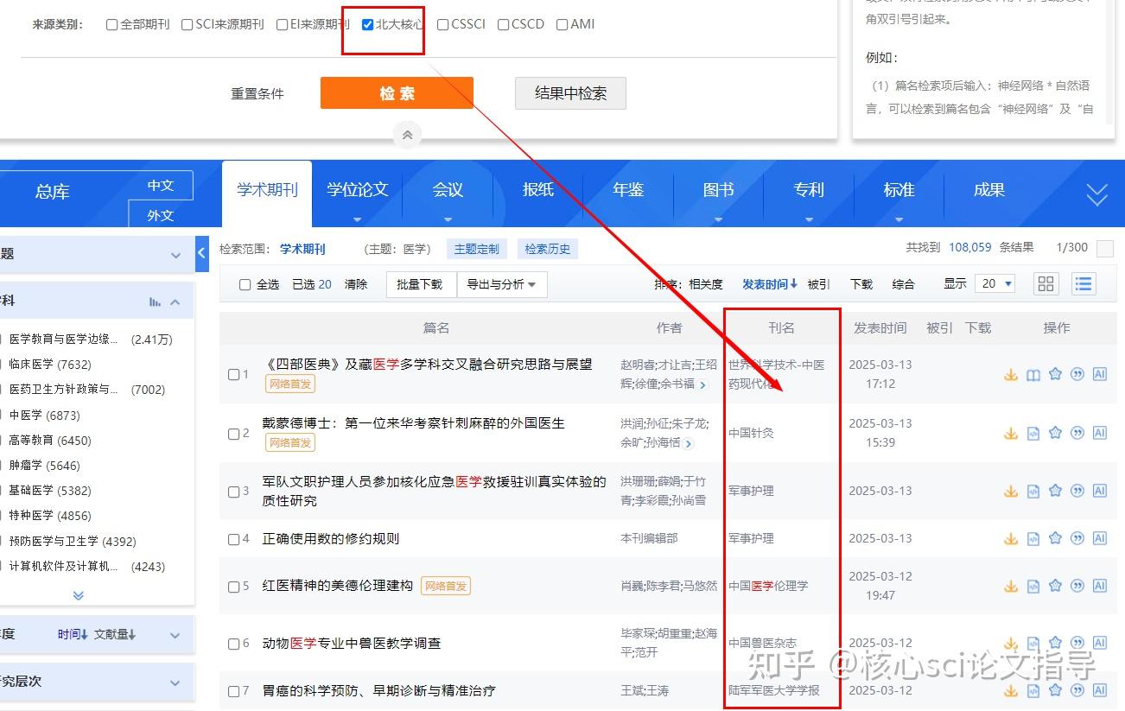Click the page number input beside 1/300
This screenshot has width=1125, height=711.
point(1105,248)
